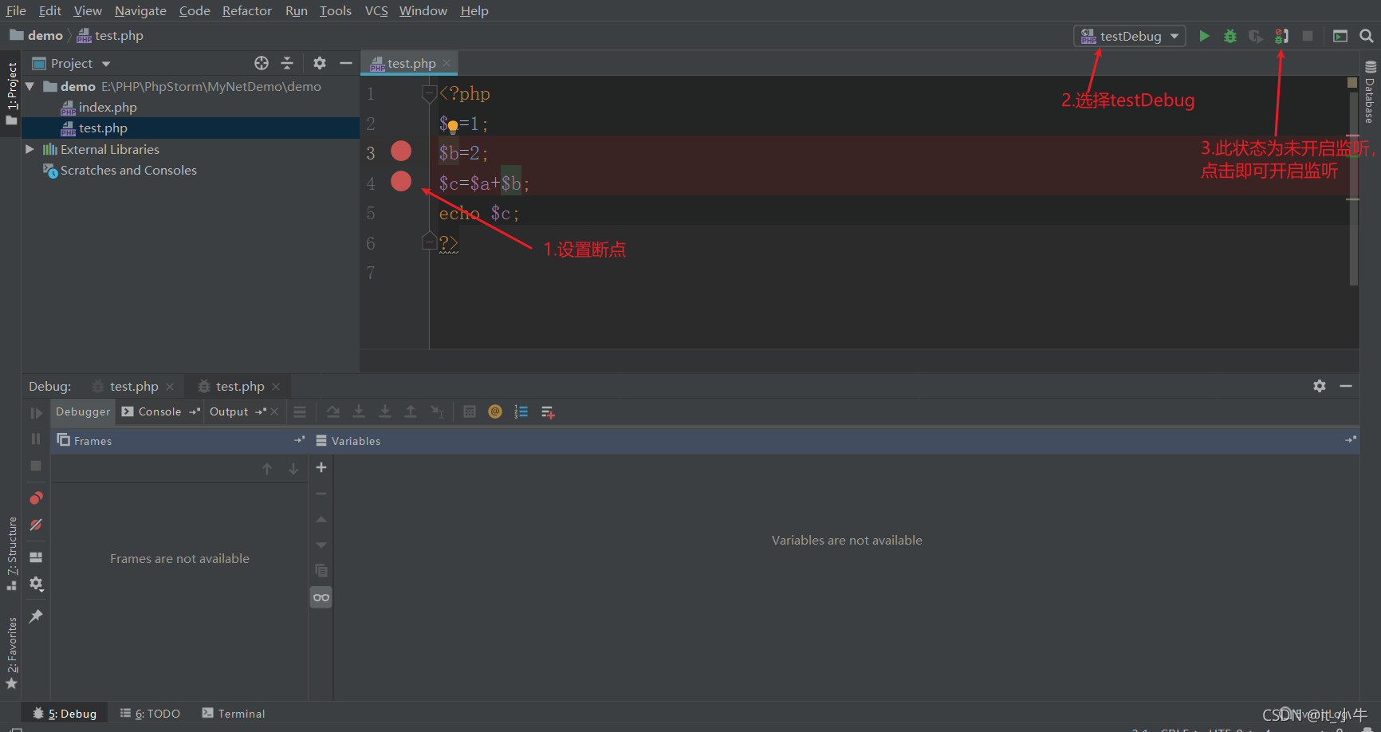This screenshot has width=1381, height=732.
Task: Open the testDebug run configuration dropdown
Action: 1129,36
